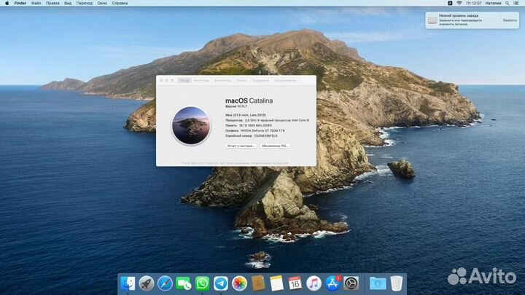The width and height of the screenshot is (525, 295).
Task: Open Photos app in the Dock
Action: tap(239, 283)
